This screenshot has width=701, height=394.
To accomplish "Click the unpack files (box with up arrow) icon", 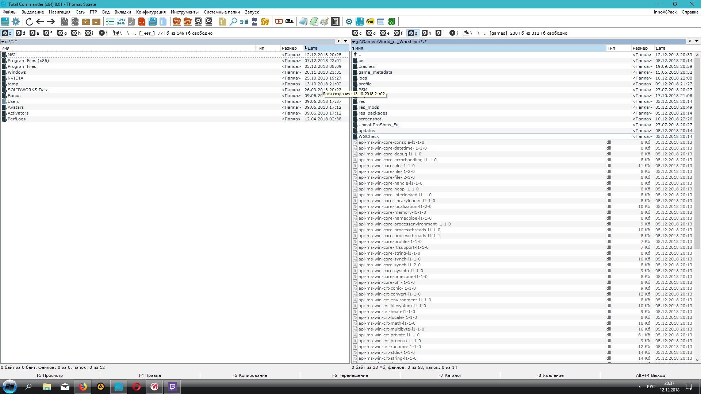I will tap(96, 22).
